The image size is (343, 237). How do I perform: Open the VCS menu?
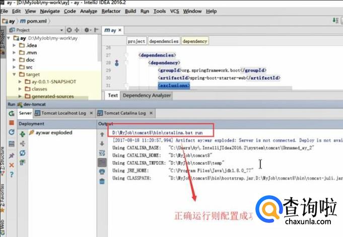(174, 11)
